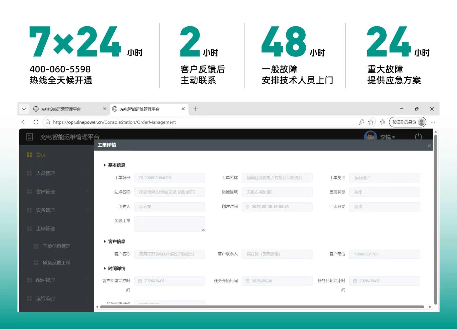The image size is (457, 329).
Task: Open the 当前状态 field
Action: (385, 192)
